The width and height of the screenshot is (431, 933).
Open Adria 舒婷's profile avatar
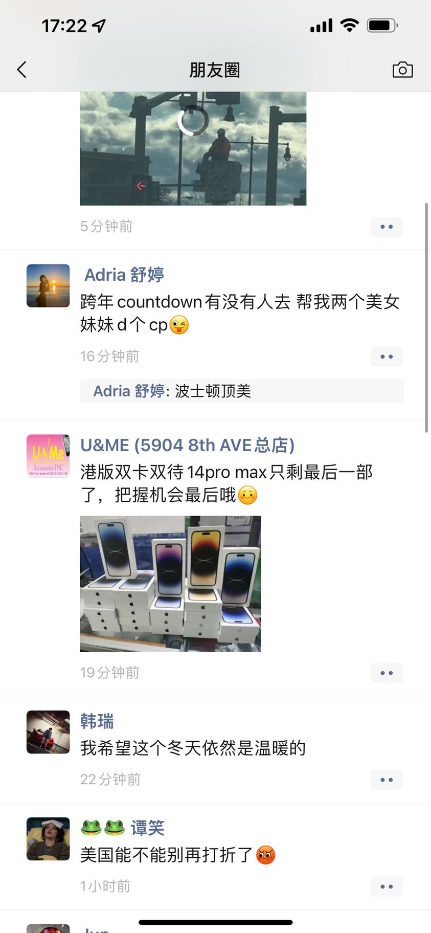(48, 285)
